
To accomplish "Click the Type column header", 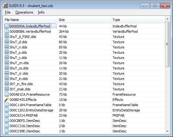I will pos(138,20).
